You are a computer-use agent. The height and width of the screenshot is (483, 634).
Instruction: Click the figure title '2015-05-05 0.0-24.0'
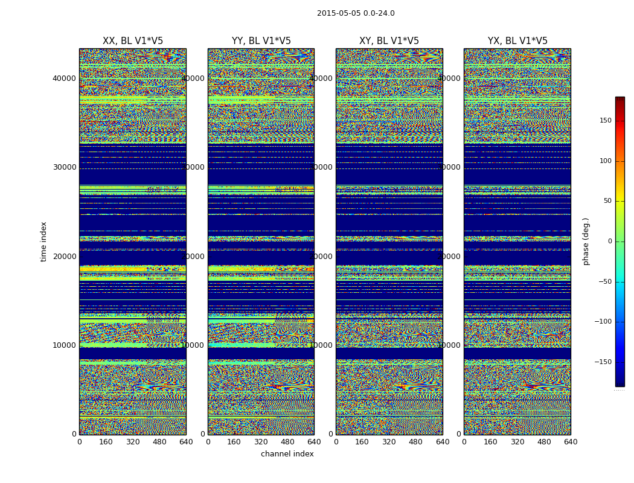pos(356,13)
